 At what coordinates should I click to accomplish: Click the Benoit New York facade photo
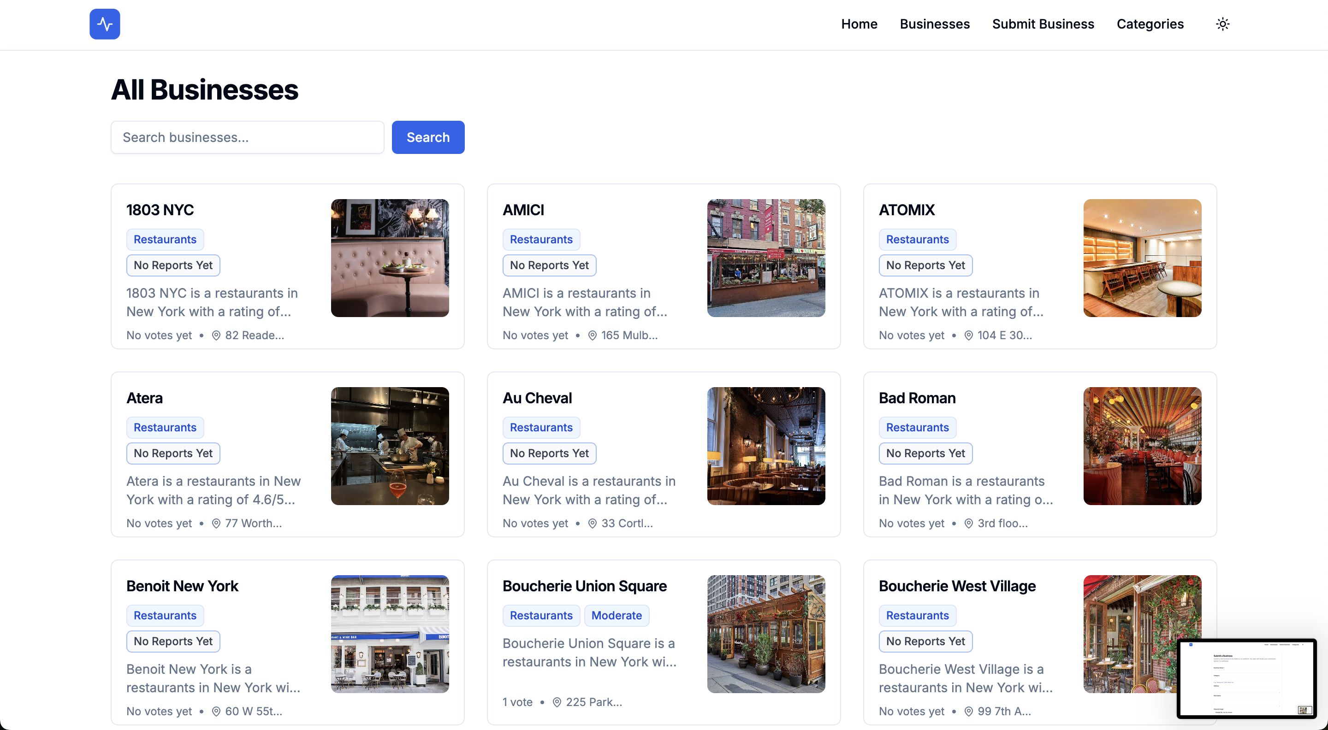click(x=390, y=634)
